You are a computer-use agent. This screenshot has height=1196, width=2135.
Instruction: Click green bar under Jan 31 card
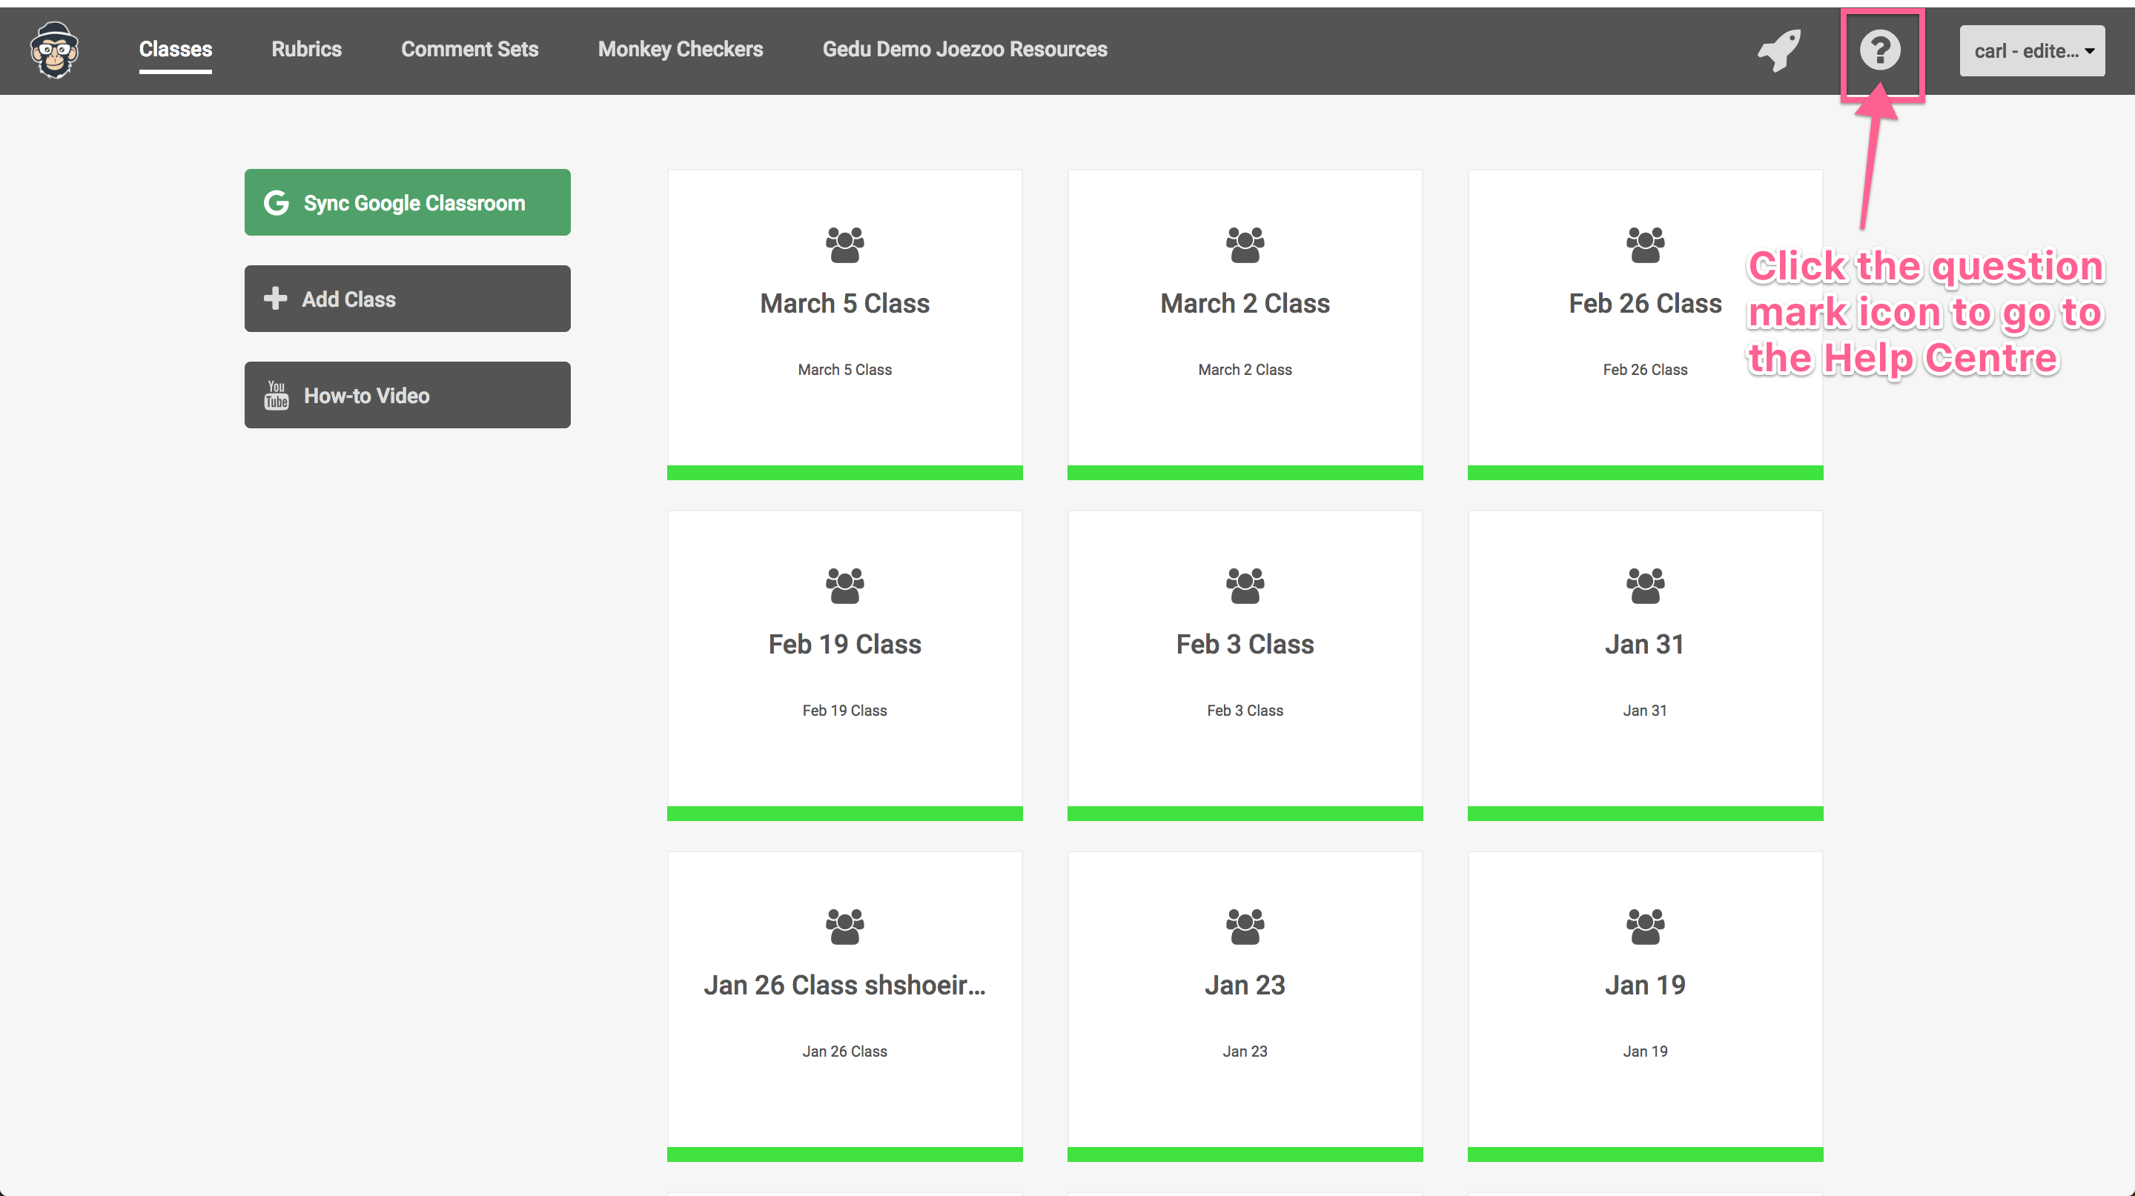[1644, 814]
